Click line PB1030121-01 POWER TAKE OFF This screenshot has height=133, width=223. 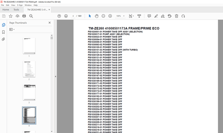105,52
